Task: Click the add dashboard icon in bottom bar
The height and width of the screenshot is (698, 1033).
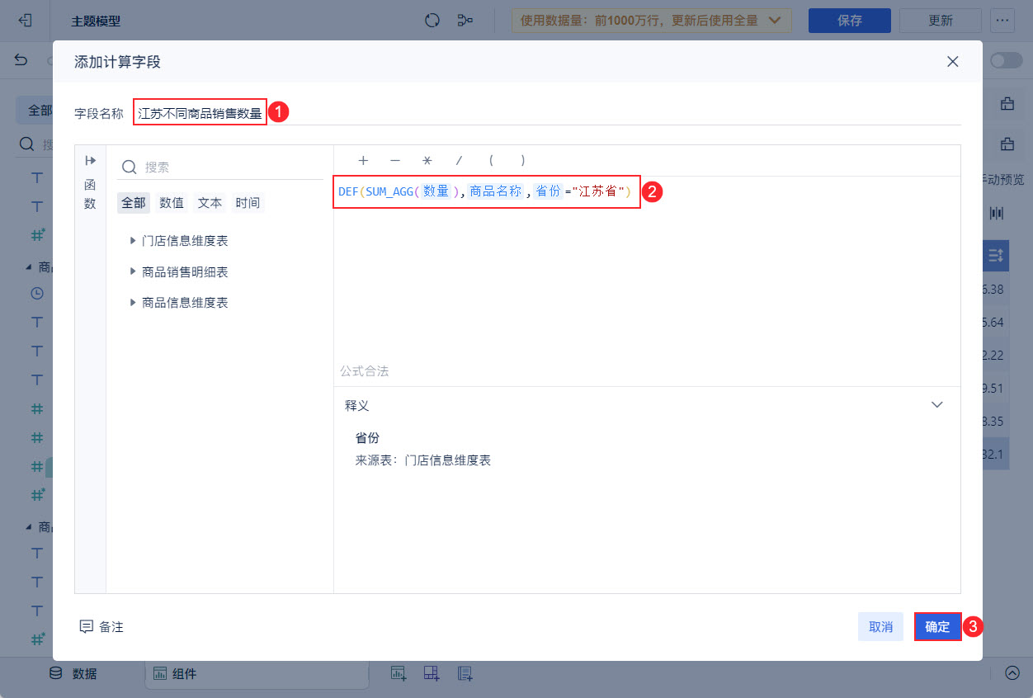Action: click(432, 673)
